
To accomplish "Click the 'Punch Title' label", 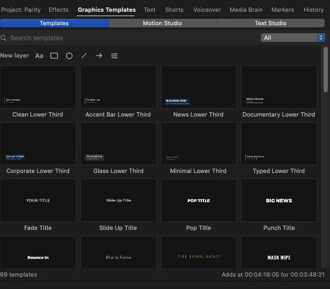I will [x=279, y=228].
